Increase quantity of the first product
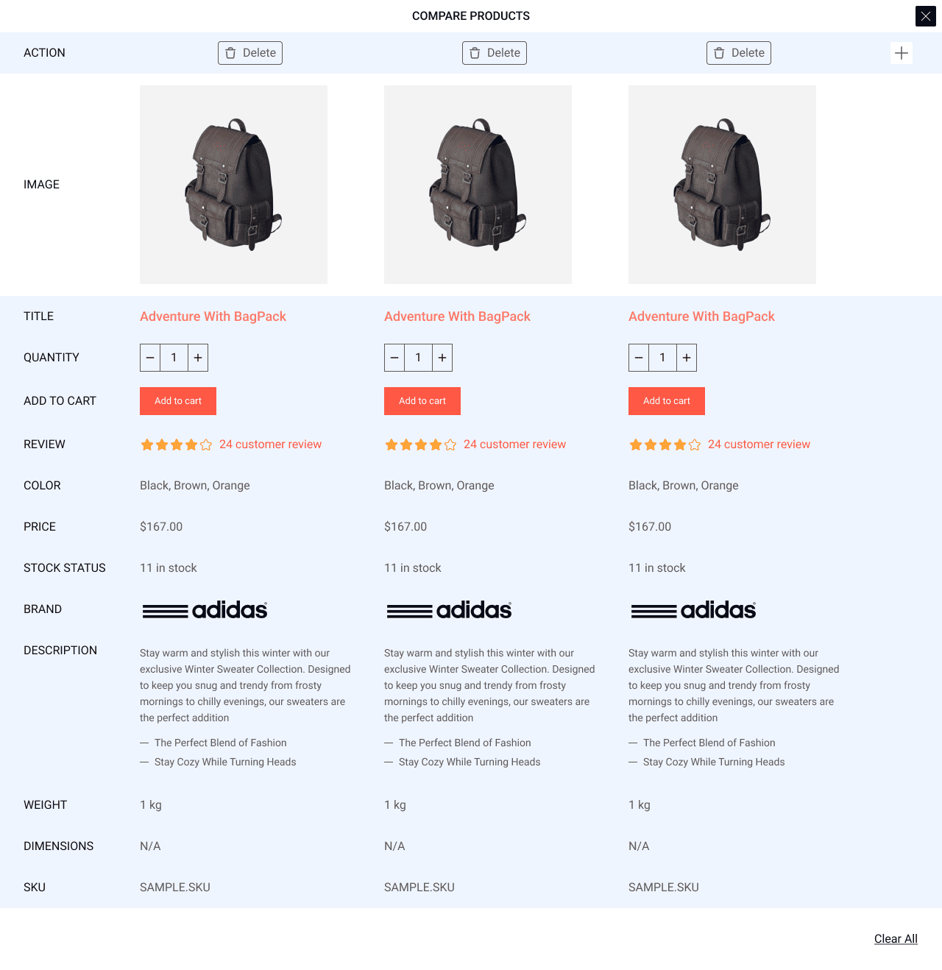The width and height of the screenshot is (942, 970). click(198, 358)
